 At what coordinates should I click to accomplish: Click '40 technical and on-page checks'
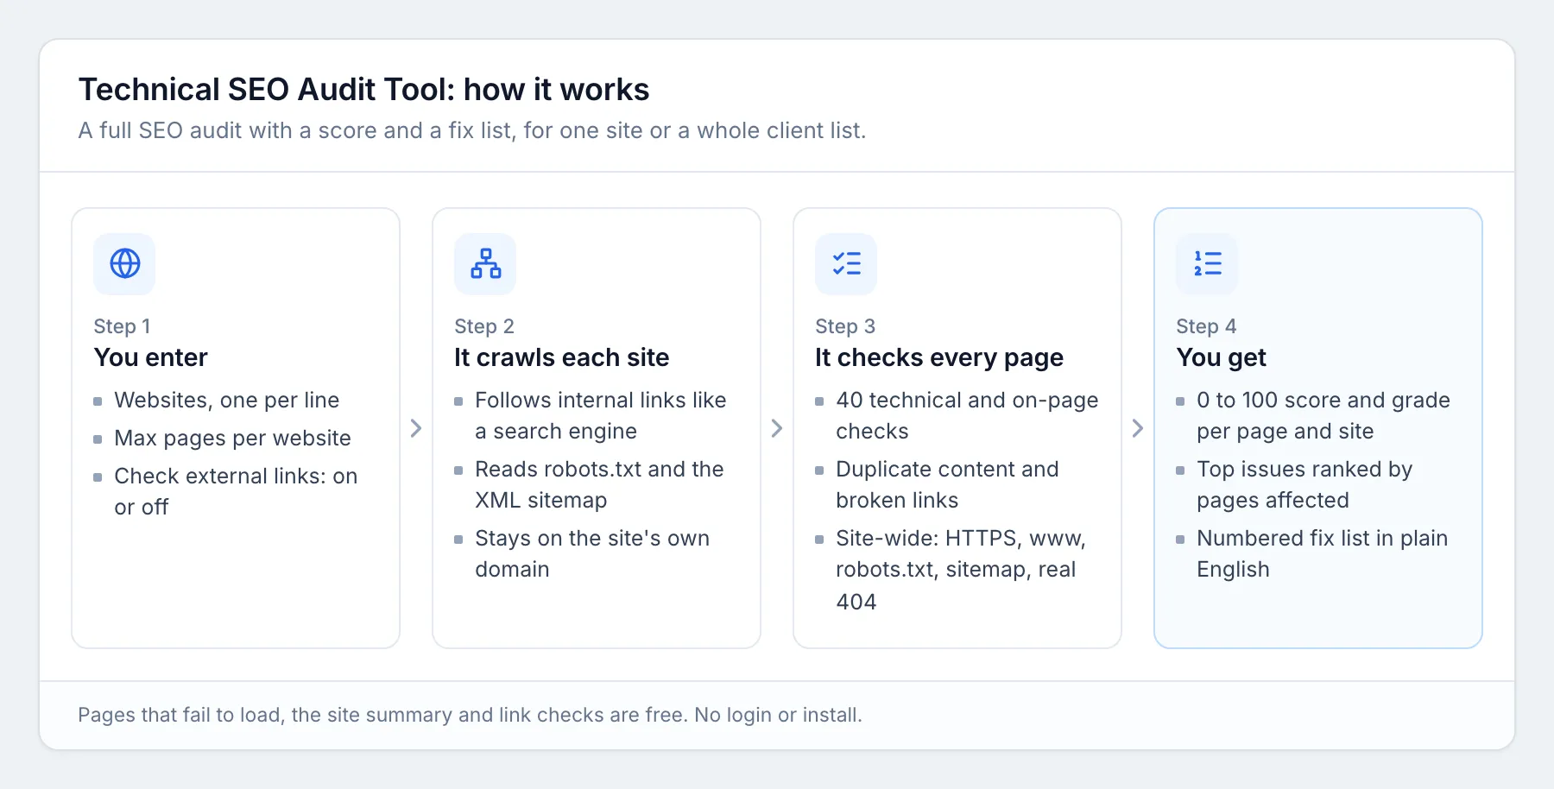click(967, 415)
